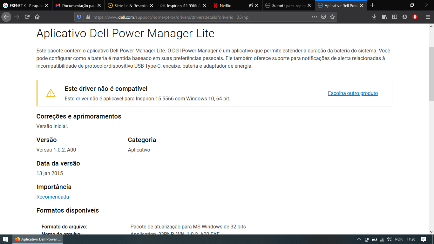Open the Firefox downloads panel
Image resolution: width=434 pixels, height=244 pixels.
point(374,17)
